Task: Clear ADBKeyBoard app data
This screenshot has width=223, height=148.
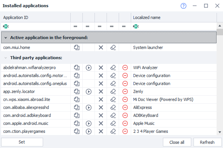Action: tap(113, 115)
